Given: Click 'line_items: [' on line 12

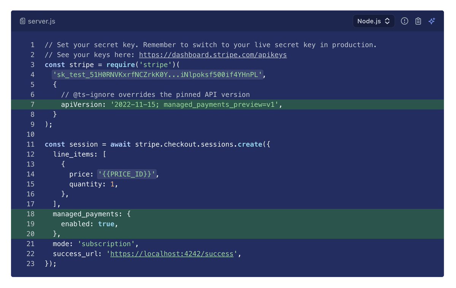Looking at the screenshot, I should pyautogui.click(x=79, y=154).
